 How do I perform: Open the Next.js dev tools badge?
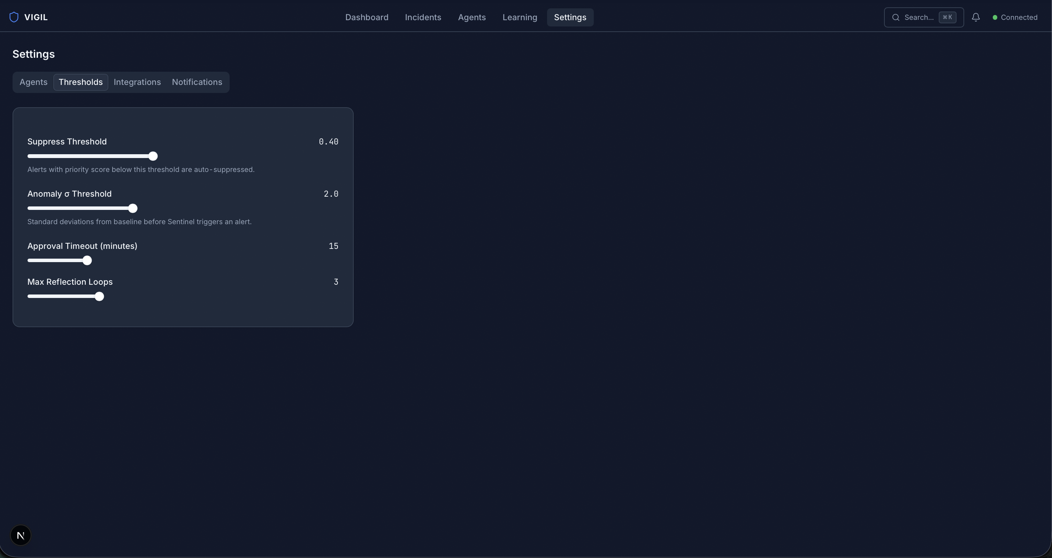click(x=21, y=535)
